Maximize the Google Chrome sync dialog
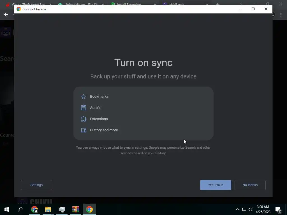This screenshot has height=215, width=287. click(253, 9)
